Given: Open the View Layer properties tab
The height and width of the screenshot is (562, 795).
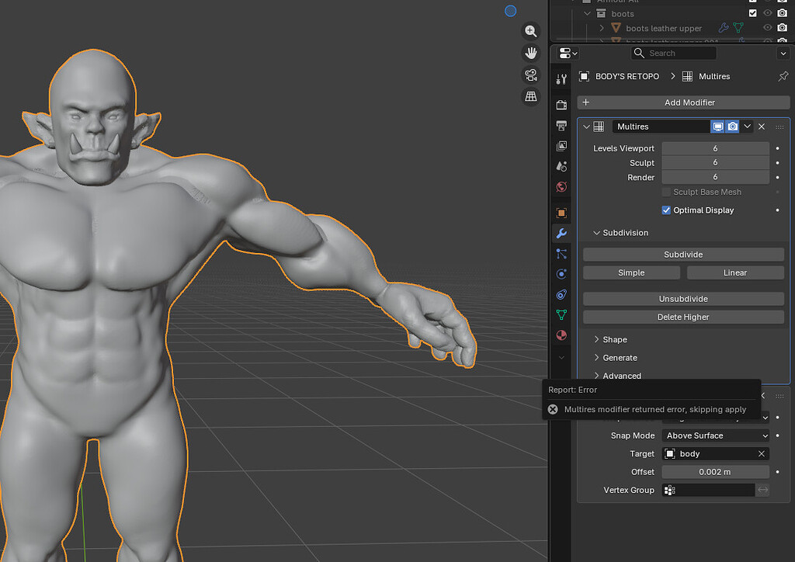Looking at the screenshot, I should coord(561,146).
